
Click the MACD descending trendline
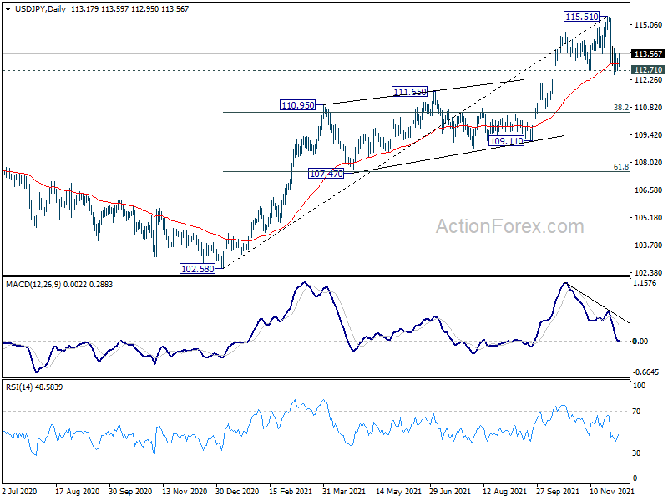coord(597,303)
